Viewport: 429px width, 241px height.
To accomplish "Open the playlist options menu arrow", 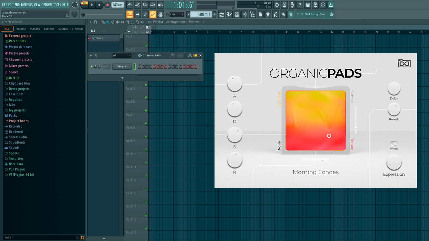I will (x=90, y=22).
